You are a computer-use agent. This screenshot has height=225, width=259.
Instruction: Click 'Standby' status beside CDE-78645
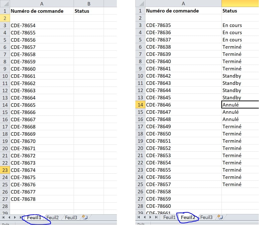click(240, 98)
